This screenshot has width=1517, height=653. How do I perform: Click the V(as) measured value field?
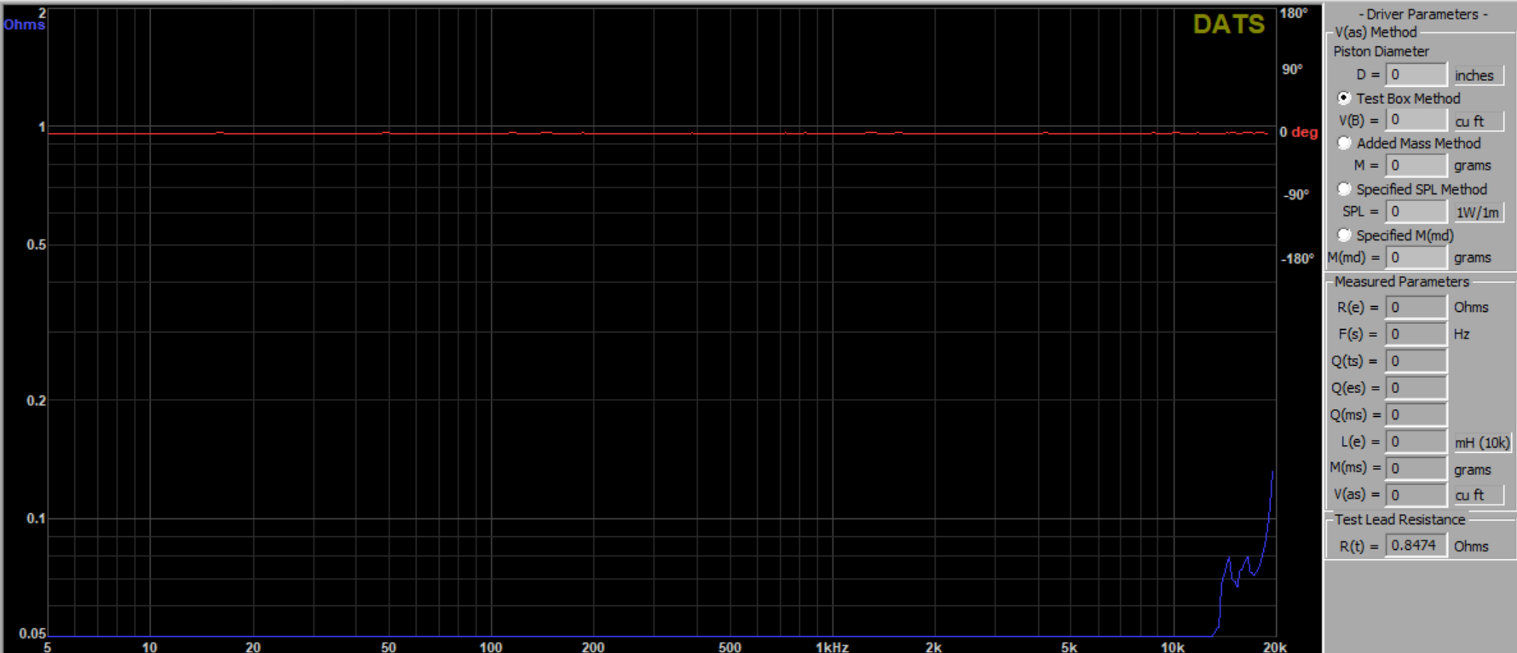tap(1416, 494)
